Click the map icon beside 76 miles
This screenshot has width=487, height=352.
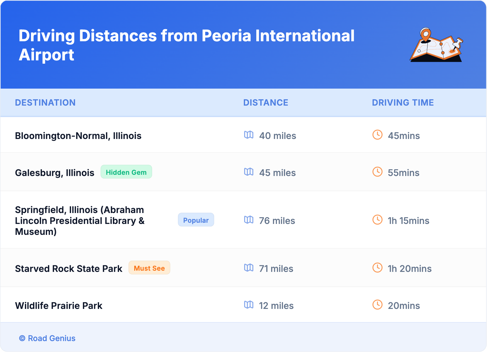click(x=249, y=220)
